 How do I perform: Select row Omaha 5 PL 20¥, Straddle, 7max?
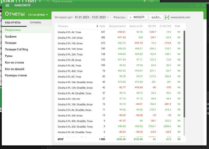(x=119, y=127)
